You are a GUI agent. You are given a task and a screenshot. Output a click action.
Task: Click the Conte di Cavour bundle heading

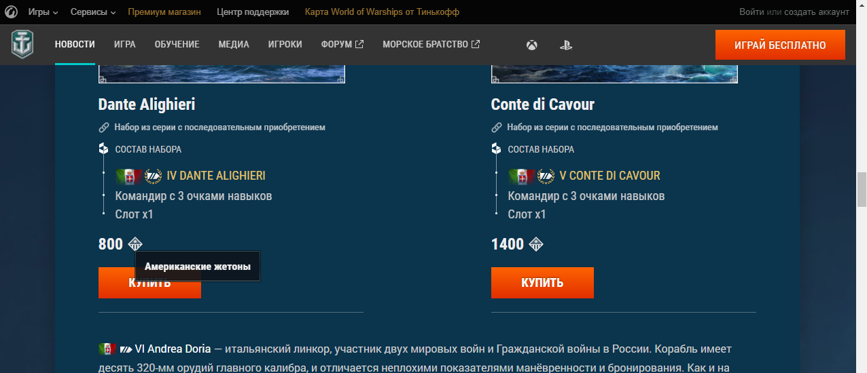coord(543,104)
